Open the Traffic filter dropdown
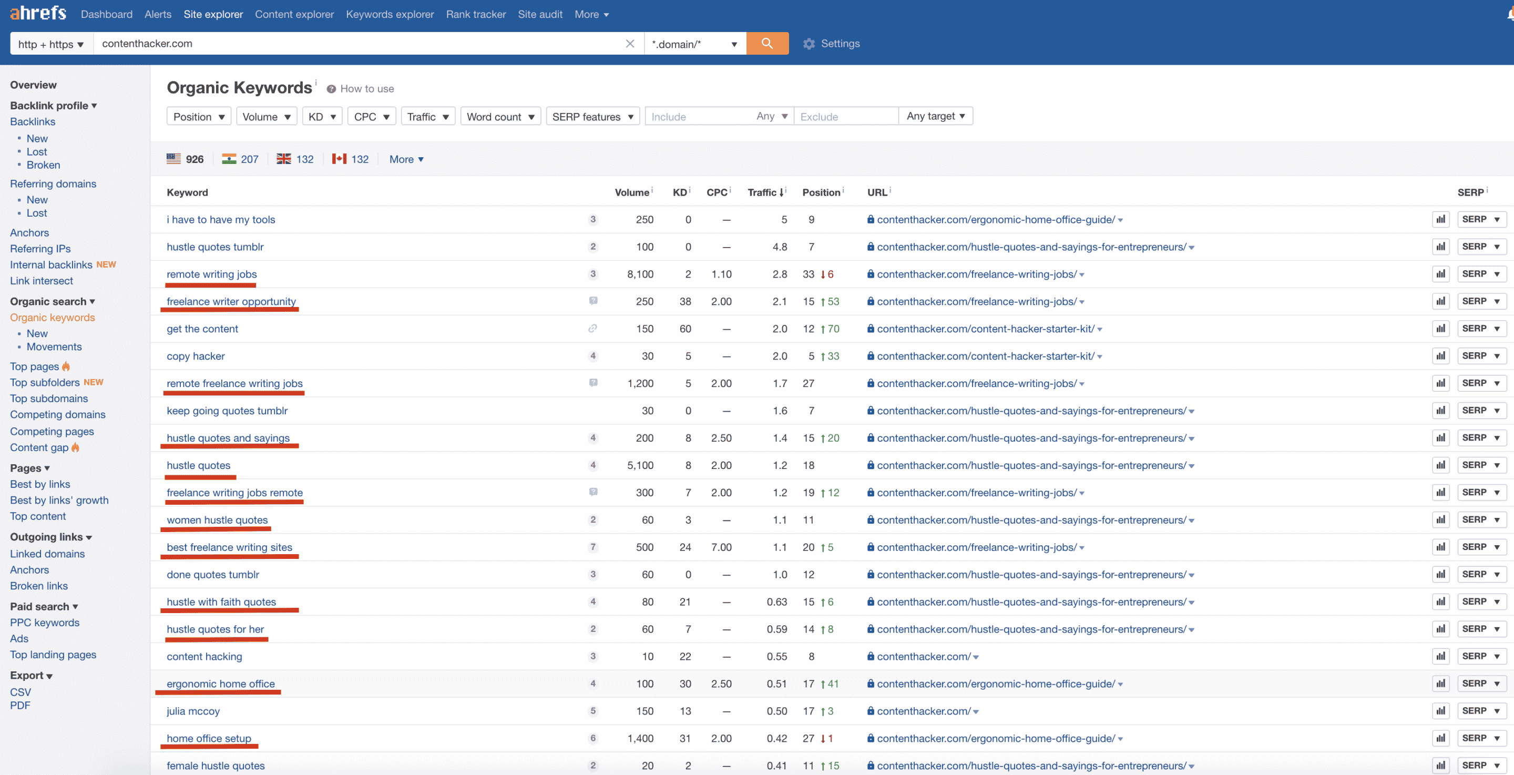The width and height of the screenshot is (1514, 775). click(x=428, y=116)
